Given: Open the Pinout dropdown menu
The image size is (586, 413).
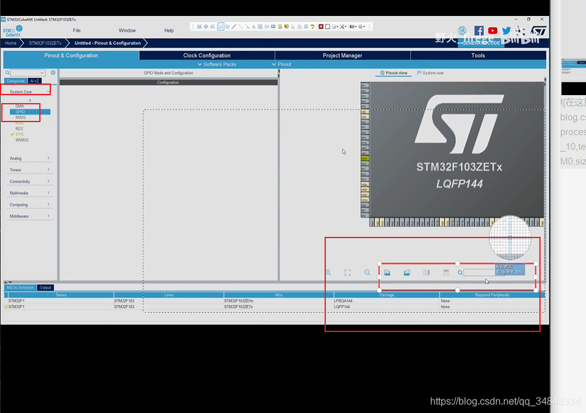Looking at the screenshot, I should (x=282, y=64).
